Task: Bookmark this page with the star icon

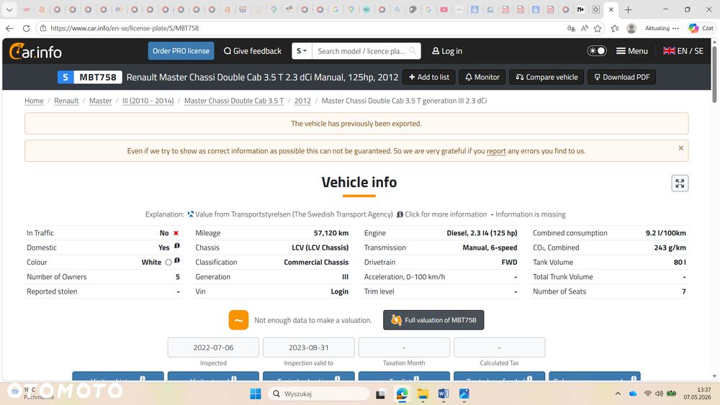Action: 598,28
